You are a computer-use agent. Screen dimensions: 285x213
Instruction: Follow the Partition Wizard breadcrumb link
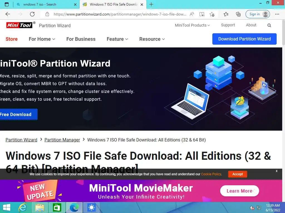coord(21,140)
